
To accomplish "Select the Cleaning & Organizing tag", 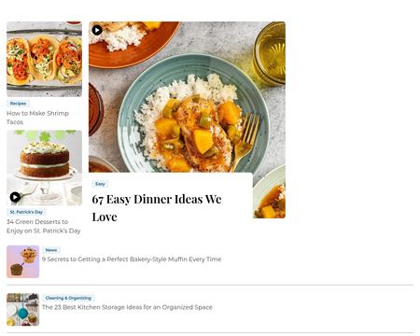I will point(68,298).
